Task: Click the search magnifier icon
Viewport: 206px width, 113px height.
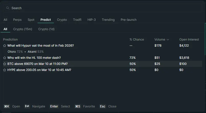Action: coord(8,8)
